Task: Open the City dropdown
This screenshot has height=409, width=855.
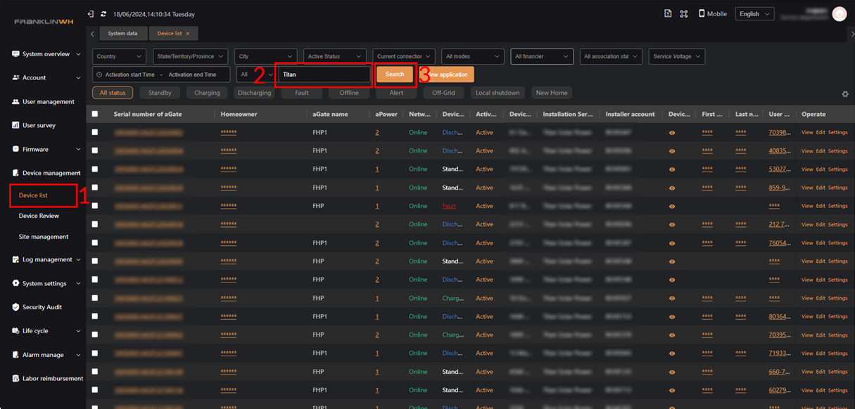Action: pos(266,56)
